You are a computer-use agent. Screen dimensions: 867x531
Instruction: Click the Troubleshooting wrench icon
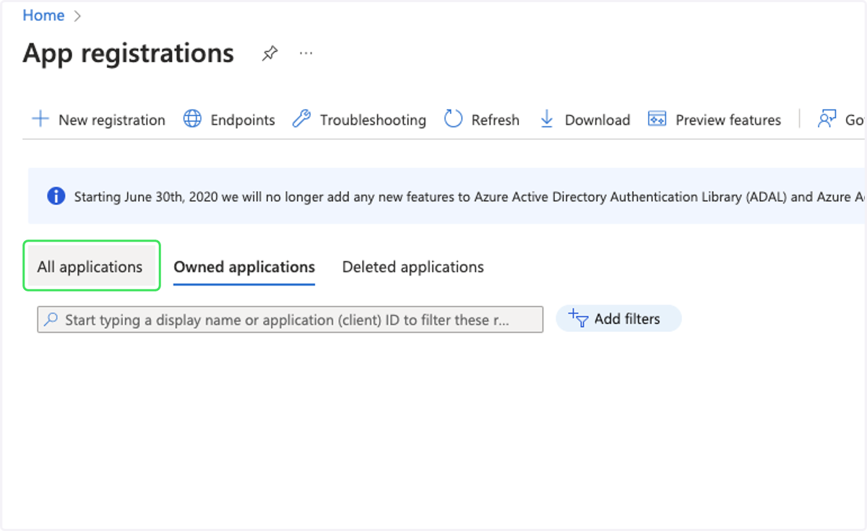pyautogui.click(x=301, y=119)
